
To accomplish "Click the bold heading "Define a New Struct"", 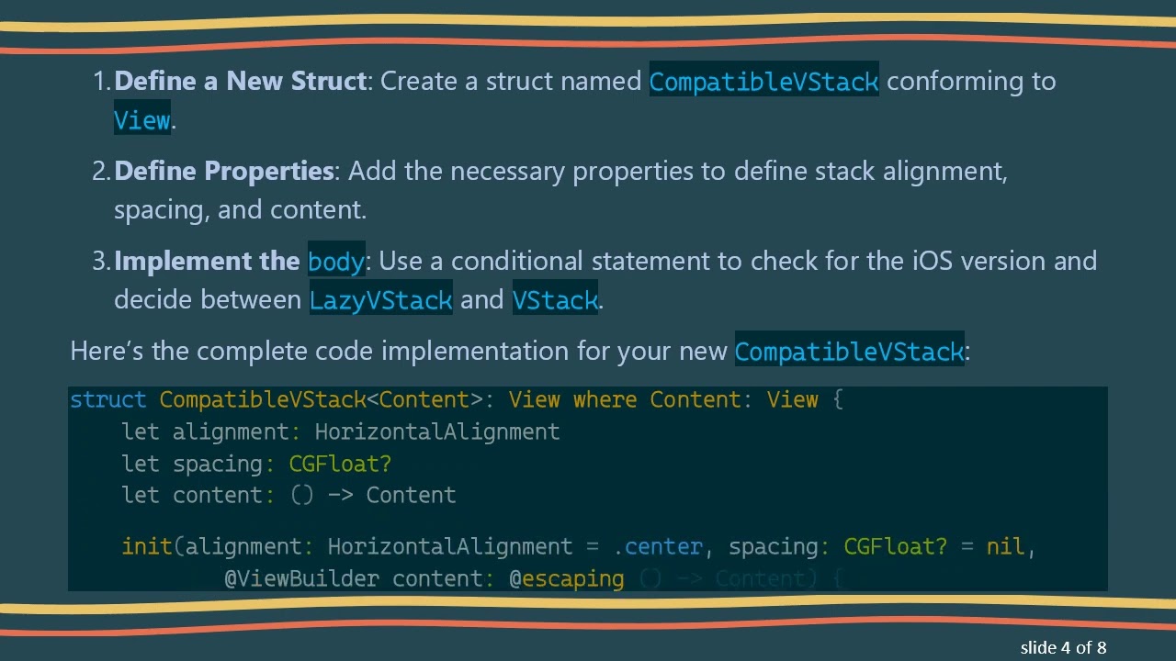I will coord(240,81).
